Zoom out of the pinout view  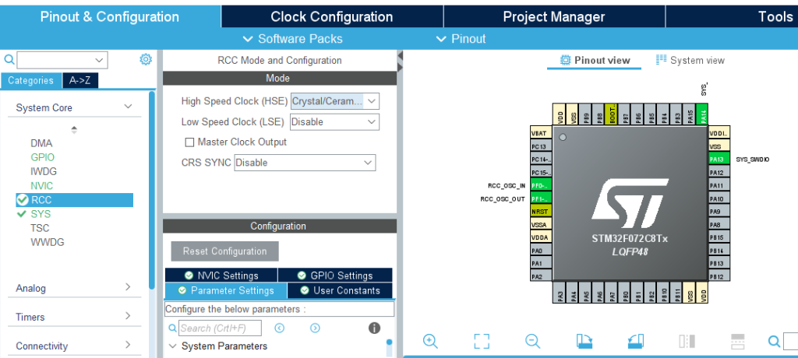(x=532, y=341)
